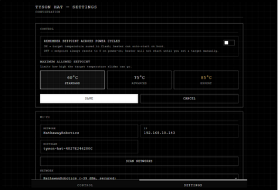Switch to the Control tab
This screenshot has width=278, height=190.
pyautogui.click(x=85, y=185)
